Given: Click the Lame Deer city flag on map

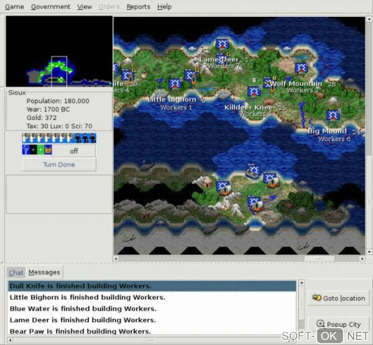Looking at the screenshot, I should point(223,44).
